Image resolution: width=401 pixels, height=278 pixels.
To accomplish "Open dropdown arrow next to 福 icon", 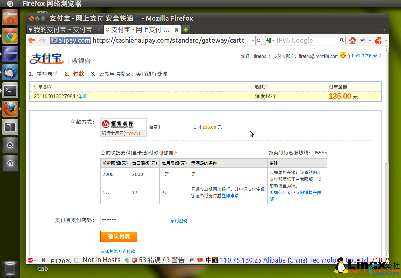I will pos(386,41).
